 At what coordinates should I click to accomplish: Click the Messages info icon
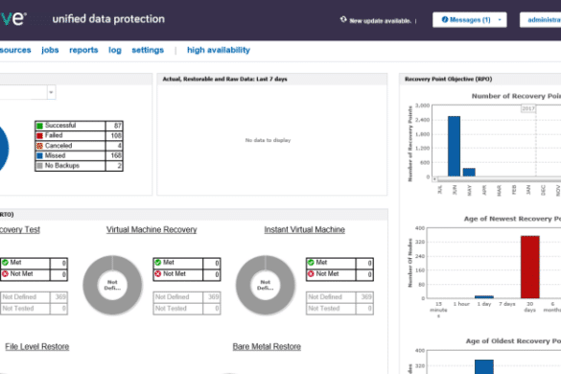pos(445,20)
